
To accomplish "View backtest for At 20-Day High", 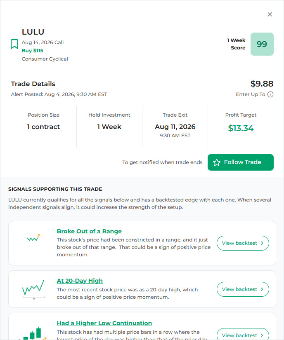I will coord(243,289).
